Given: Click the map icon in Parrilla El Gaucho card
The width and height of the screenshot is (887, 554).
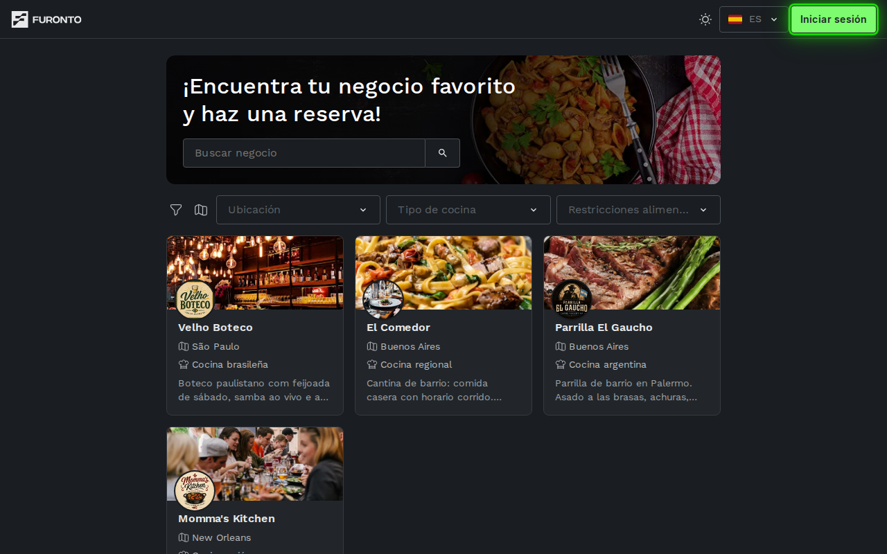Looking at the screenshot, I should [561, 346].
